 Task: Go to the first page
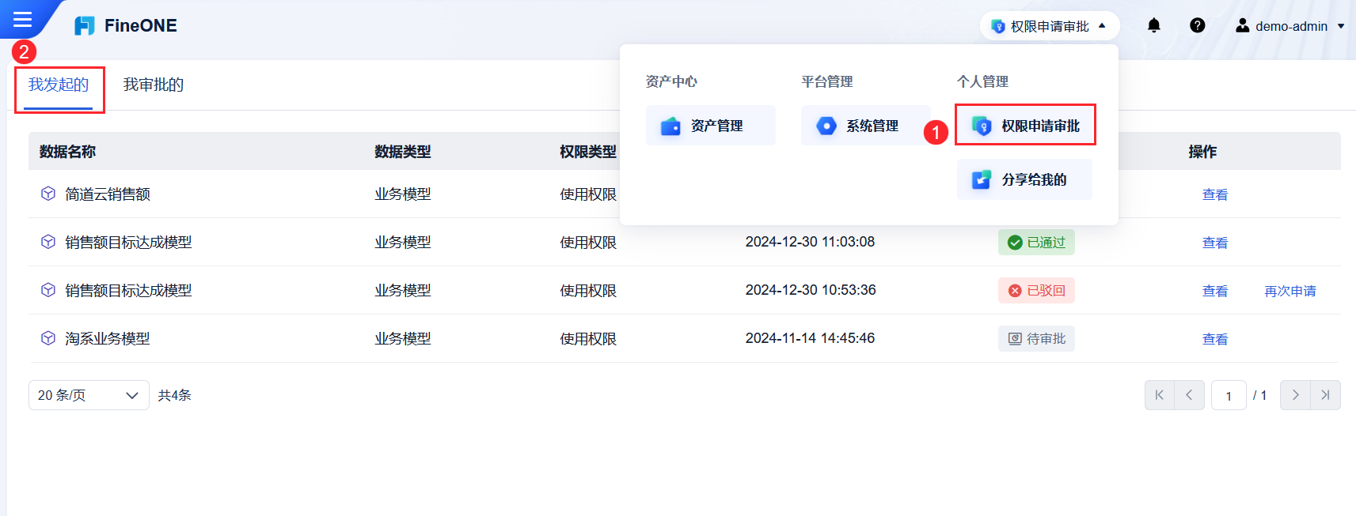1160,395
